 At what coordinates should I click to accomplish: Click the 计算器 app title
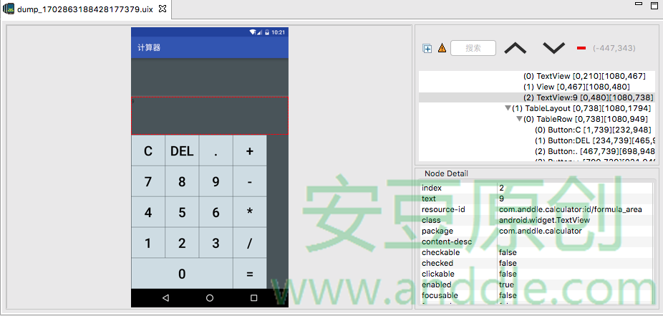[149, 47]
